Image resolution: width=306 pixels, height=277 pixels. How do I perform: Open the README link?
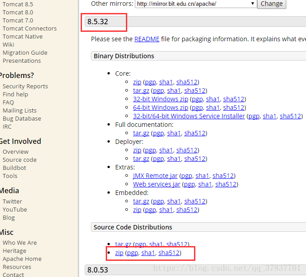tap(147, 39)
